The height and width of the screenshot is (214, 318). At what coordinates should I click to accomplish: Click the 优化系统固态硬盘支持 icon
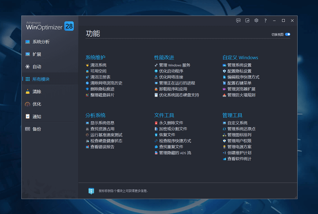[x=156, y=95]
